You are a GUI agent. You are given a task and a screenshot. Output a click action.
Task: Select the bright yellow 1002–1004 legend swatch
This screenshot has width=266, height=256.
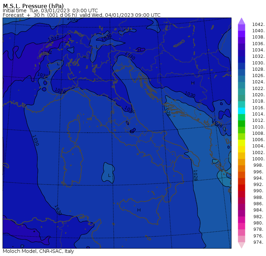tap(241, 149)
